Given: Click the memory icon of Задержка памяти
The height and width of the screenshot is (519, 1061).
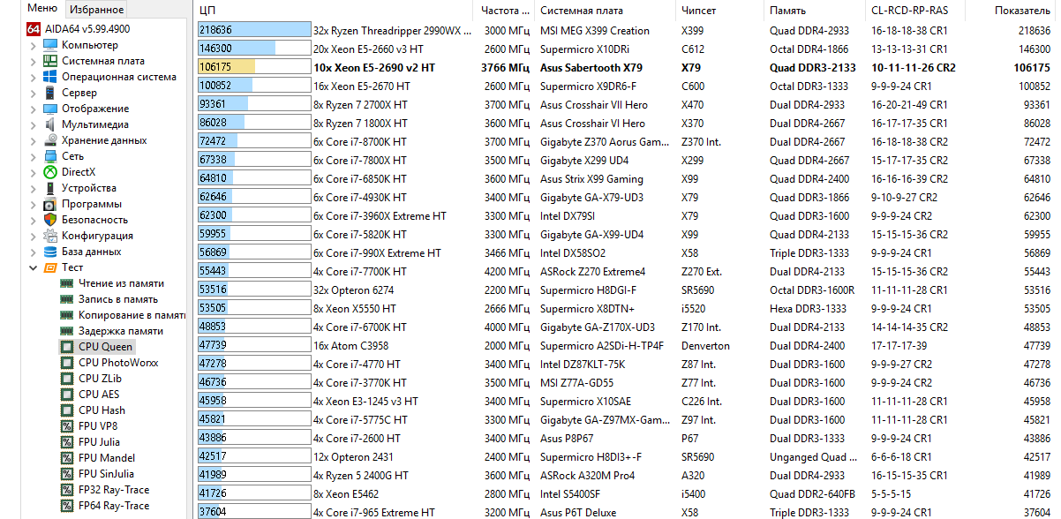Looking at the screenshot, I should (x=66, y=331).
